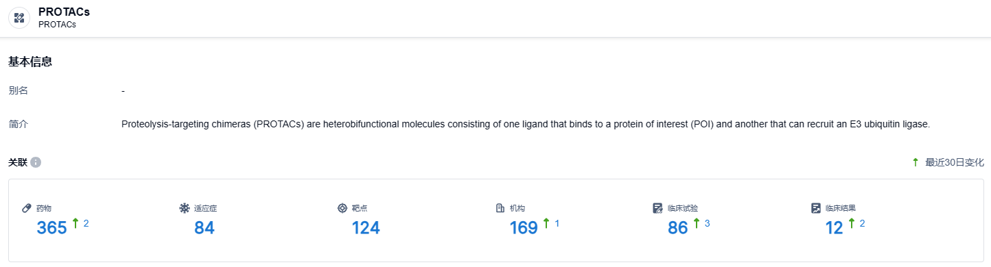Viewport: 991px width, 267px height.
Task: Open the 365 drugs count link
Action: (x=51, y=228)
